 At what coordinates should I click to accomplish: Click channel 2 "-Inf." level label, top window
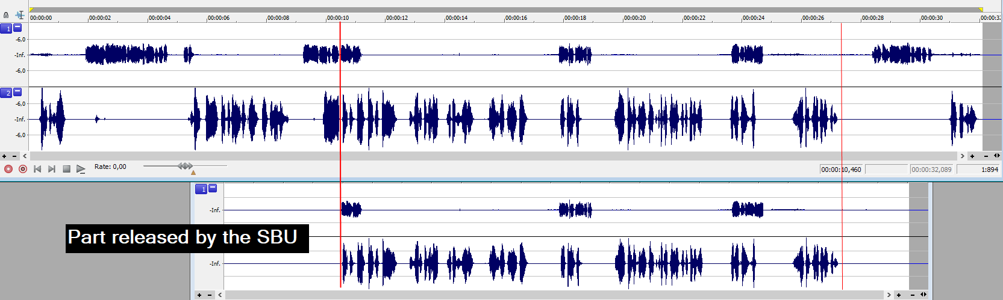pyautogui.click(x=20, y=120)
